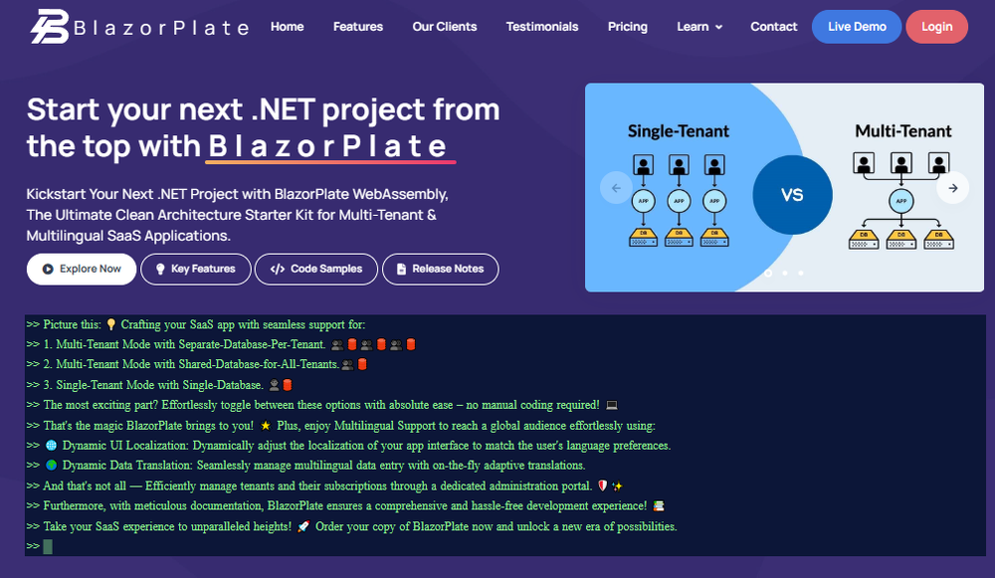Image resolution: width=995 pixels, height=578 pixels.
Task: Go to Features in the navbar
Action: click(x=358, y=27)
